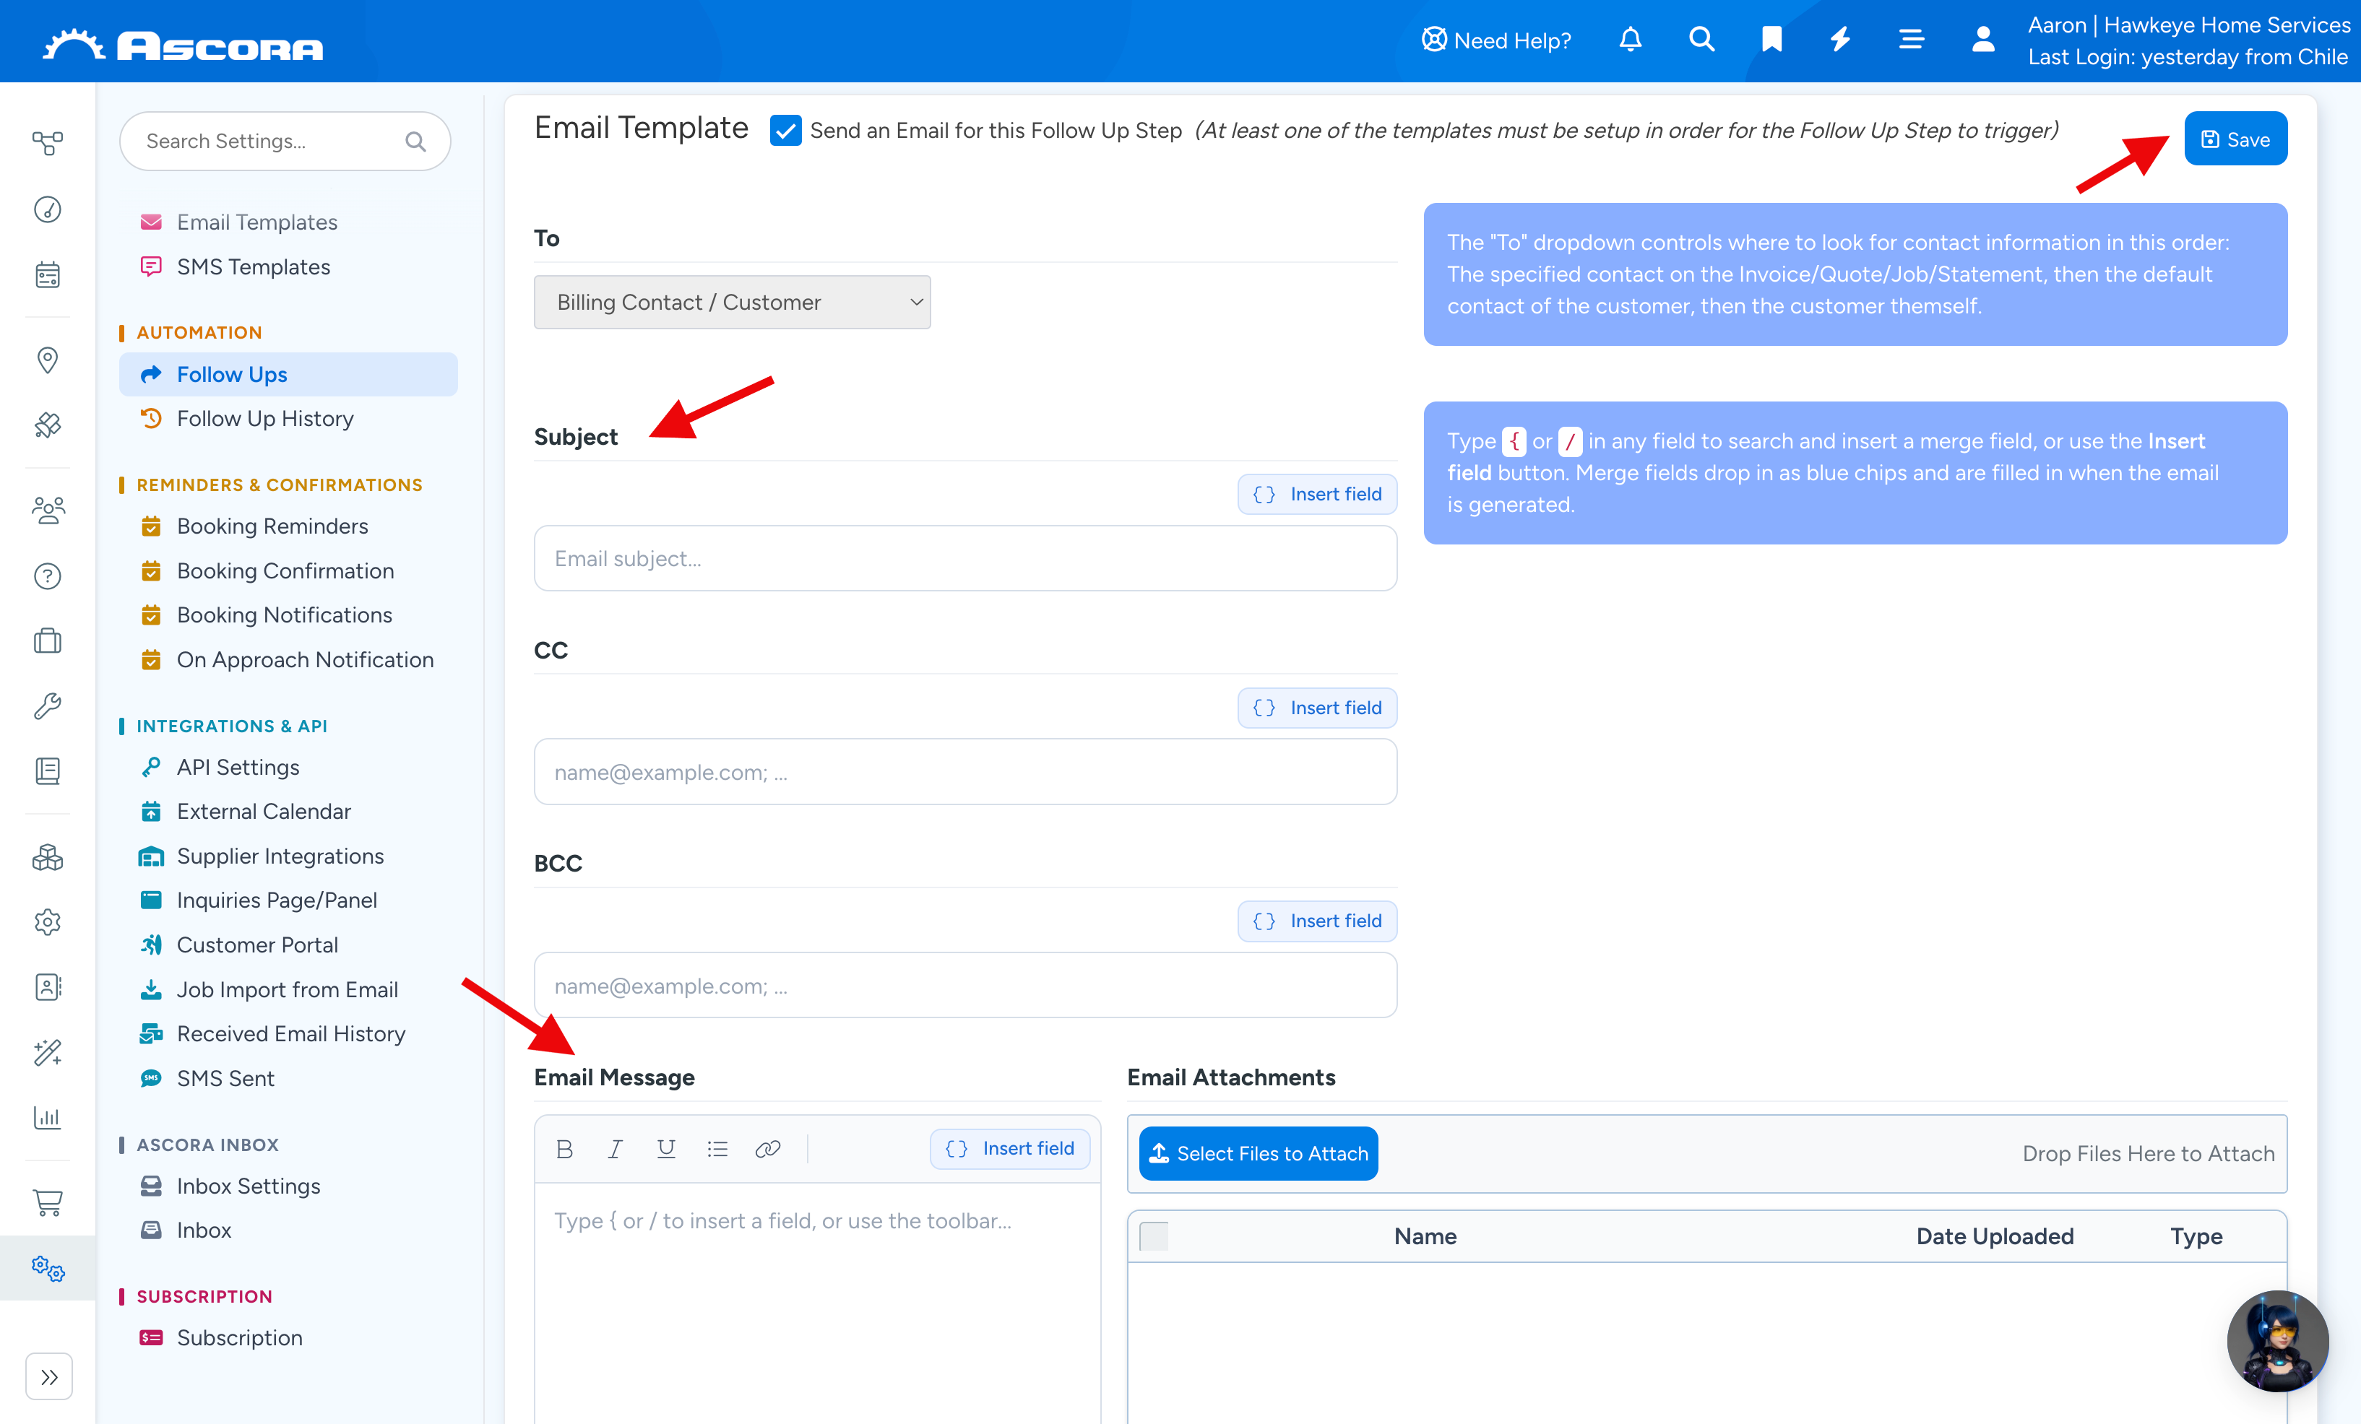The image size is (2361, 1424).
Task: Click the bookmark icon in header
Action: 1771,39
